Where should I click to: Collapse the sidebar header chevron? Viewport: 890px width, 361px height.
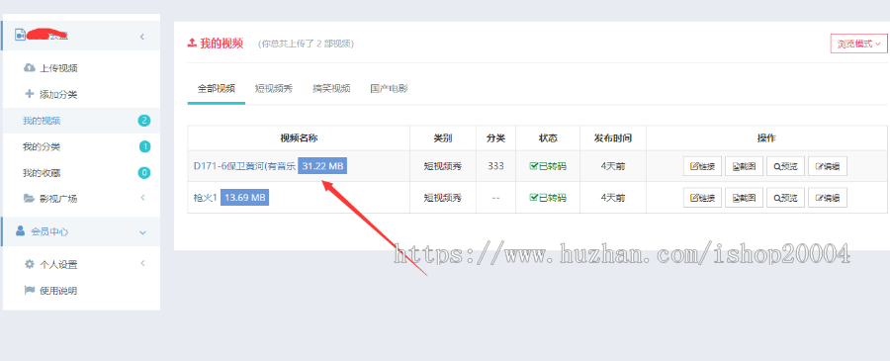141,37
